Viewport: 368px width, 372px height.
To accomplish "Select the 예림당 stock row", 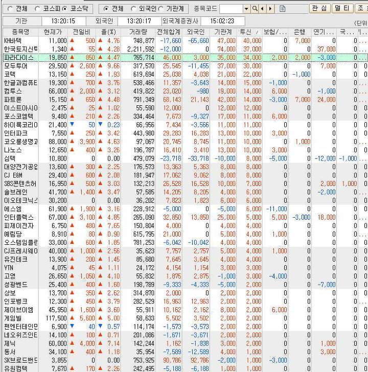I will click(185, 234).
